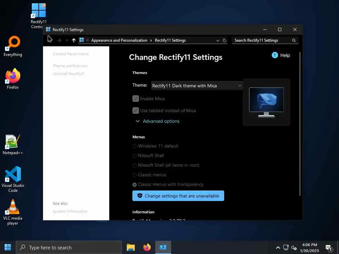Refresh the Rectify11 Settings page

[224, 40]
